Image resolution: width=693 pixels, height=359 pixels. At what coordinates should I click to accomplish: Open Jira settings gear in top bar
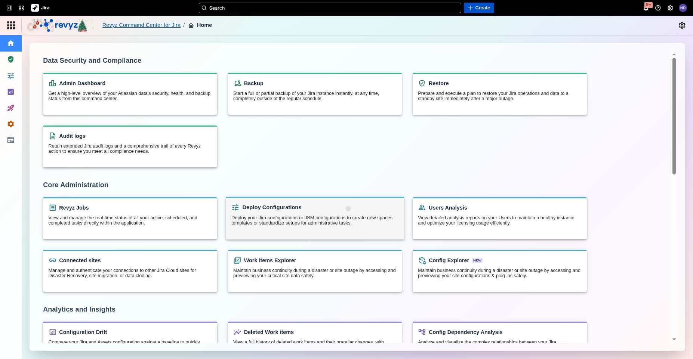click(670, 8)
